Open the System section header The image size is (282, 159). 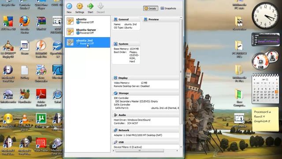pyautogui.click(x=126, y=44)
